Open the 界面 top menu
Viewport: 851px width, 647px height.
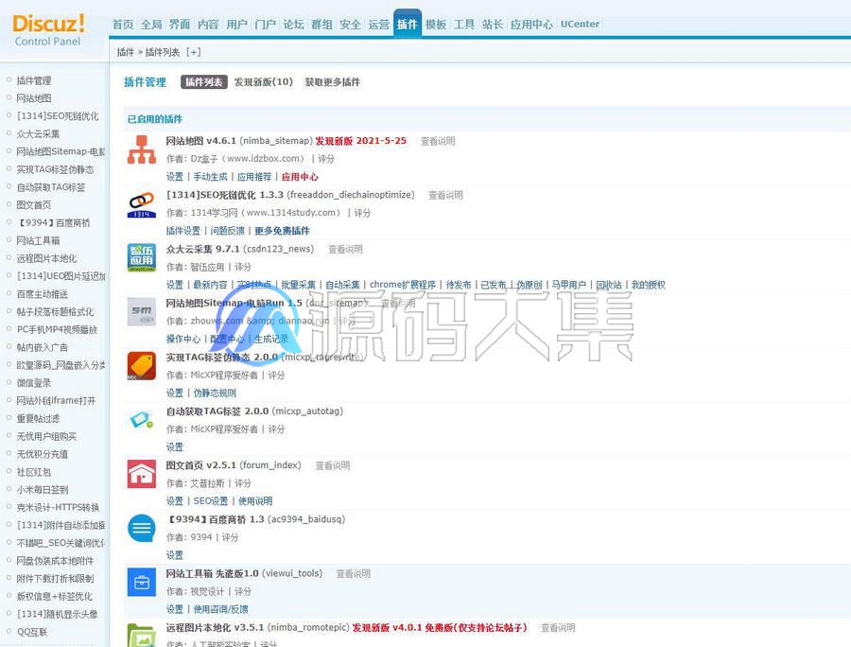click(x=180, y=25)
